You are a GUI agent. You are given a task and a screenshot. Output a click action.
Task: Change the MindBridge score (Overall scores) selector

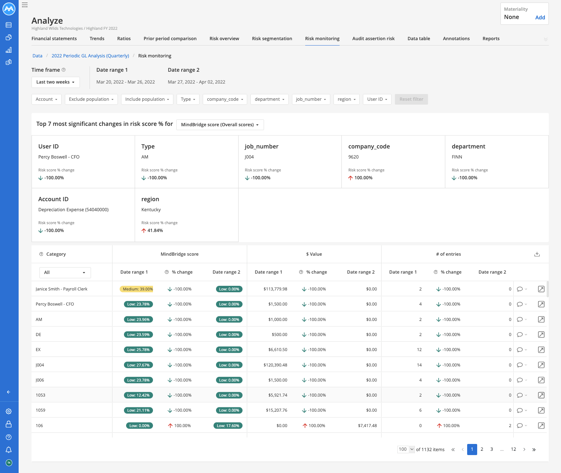click(220, 125)
